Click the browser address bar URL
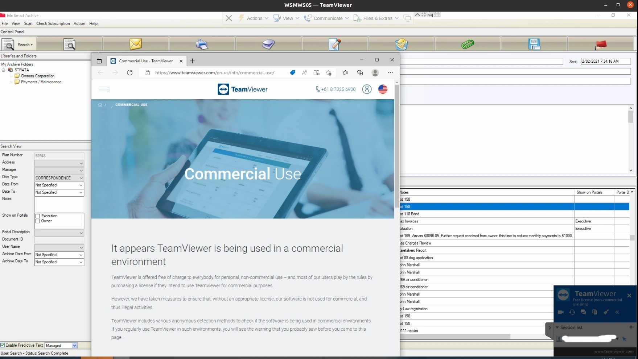638x359 pixels. [215, 72]
